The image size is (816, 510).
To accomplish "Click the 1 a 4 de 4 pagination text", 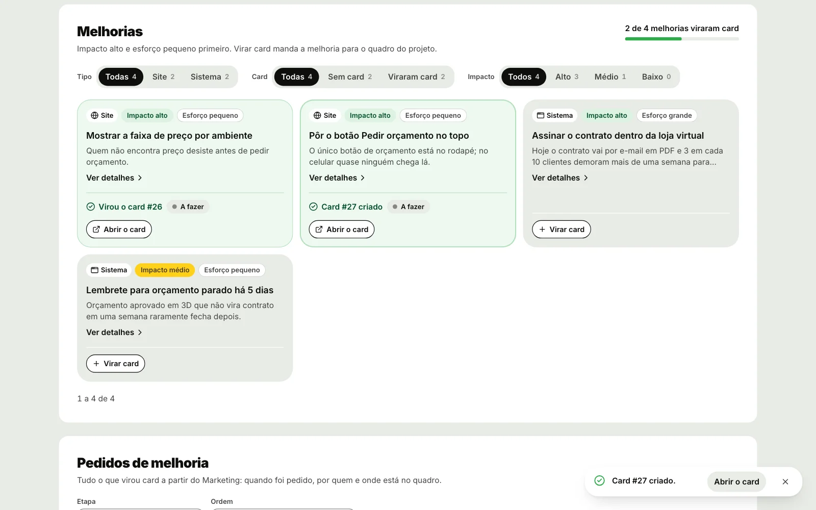I will [x=96, y=399].
